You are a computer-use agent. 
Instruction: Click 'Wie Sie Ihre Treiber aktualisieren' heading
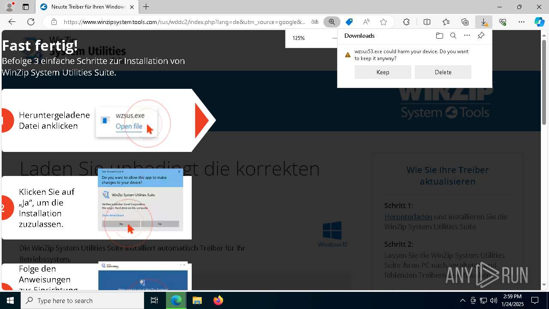pyautogui.click(x=447, y=176)
